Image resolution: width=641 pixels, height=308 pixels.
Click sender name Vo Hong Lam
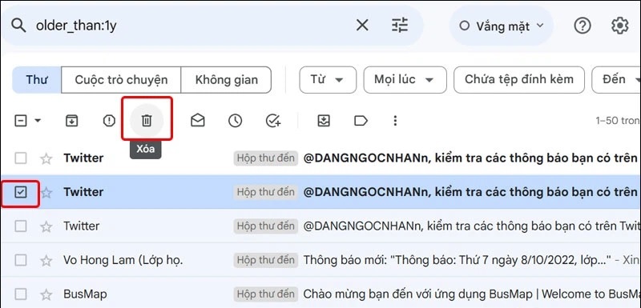[x=123, y=260]
